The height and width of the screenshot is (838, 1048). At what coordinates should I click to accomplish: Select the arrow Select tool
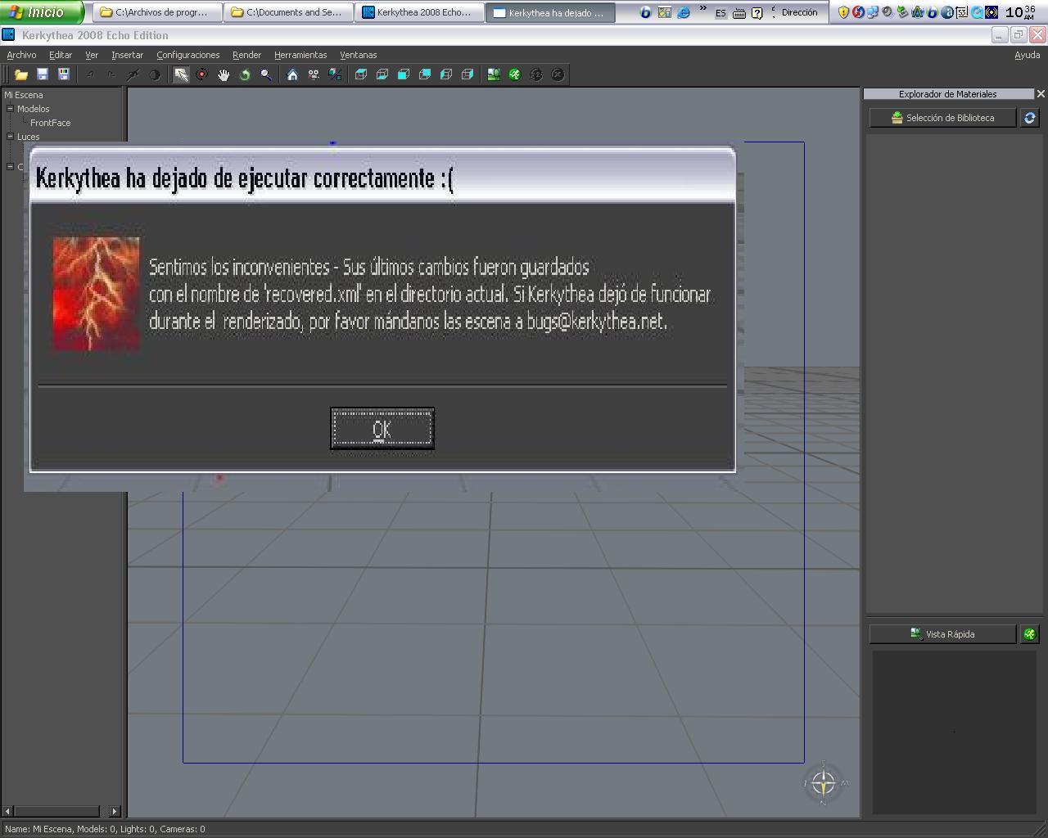(181, 74)
